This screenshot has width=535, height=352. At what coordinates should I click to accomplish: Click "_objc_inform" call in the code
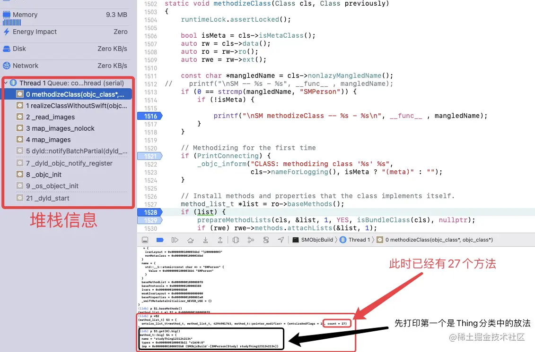tap(222, 164)
